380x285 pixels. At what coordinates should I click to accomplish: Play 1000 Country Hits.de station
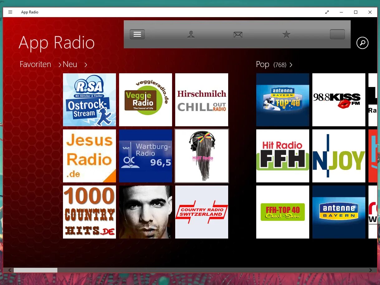tap(89, 212)
